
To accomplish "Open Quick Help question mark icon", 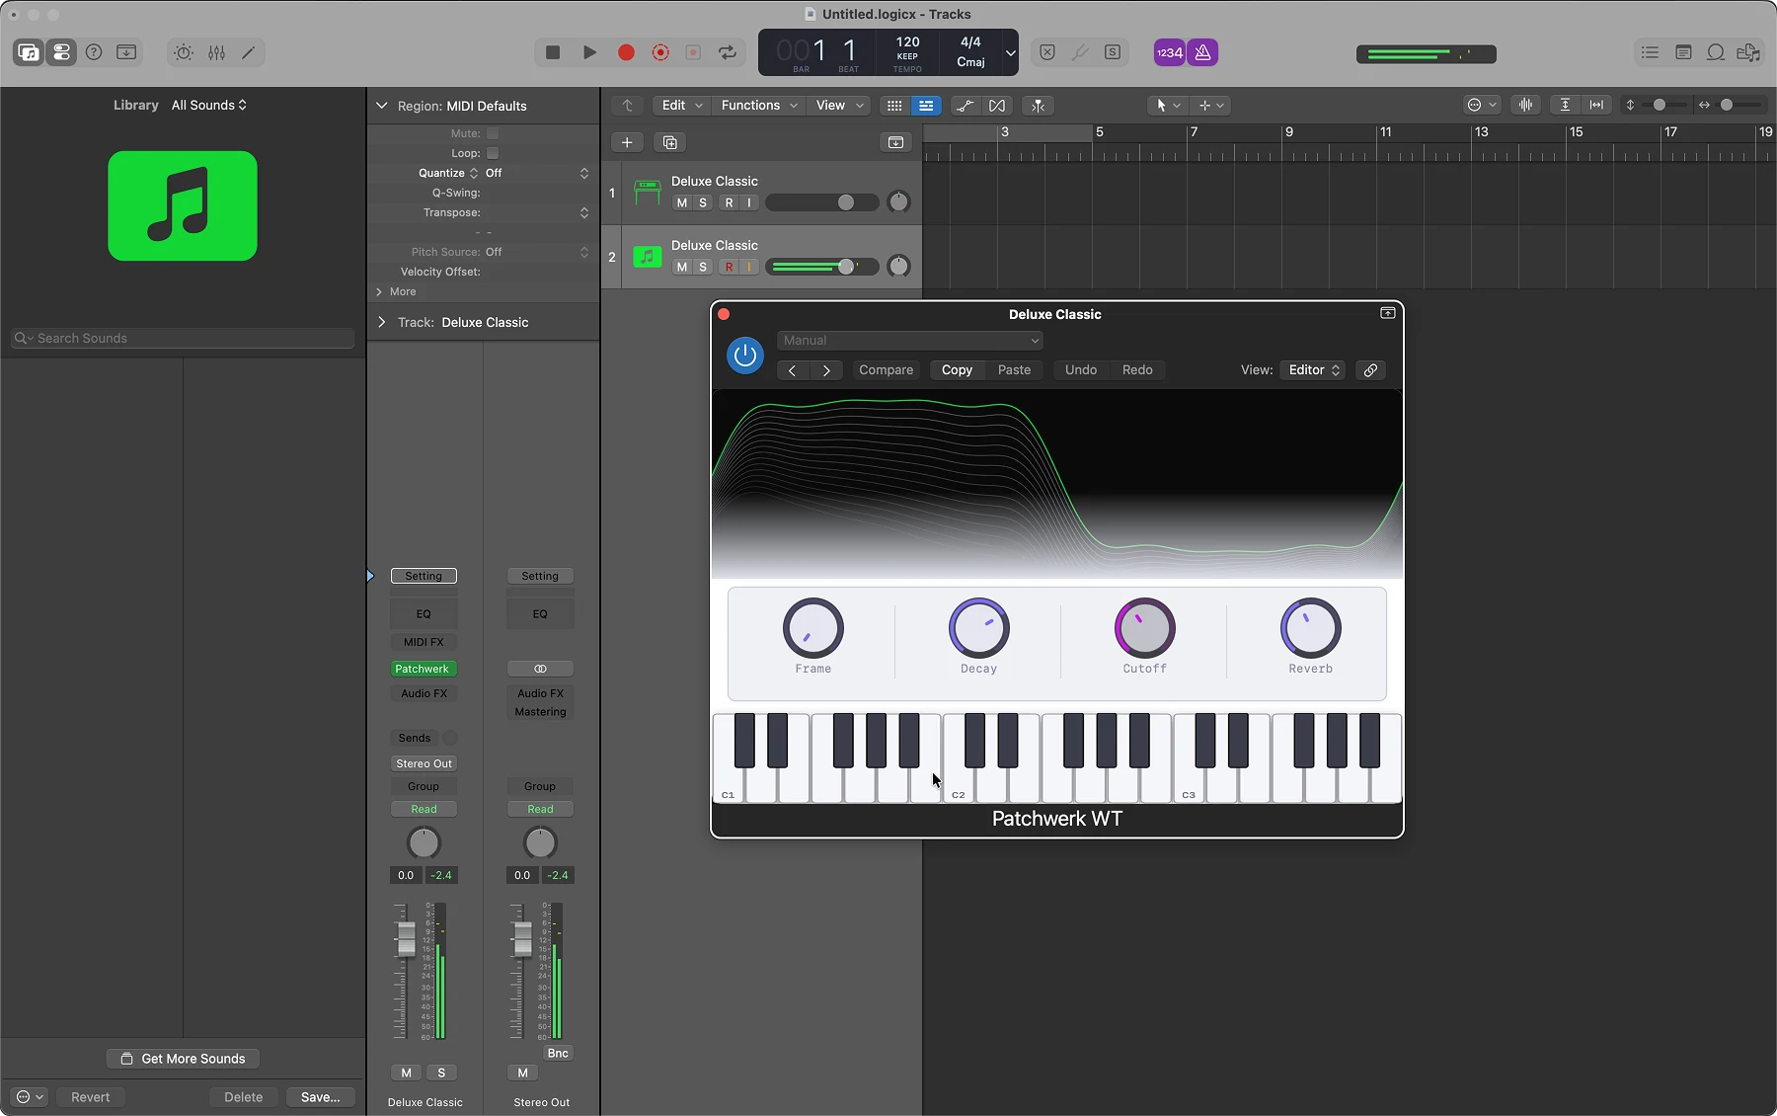I will [94, 52].
